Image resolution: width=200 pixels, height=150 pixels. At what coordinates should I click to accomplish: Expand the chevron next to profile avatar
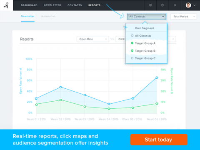pyautogui.click(x=195, y=5)
